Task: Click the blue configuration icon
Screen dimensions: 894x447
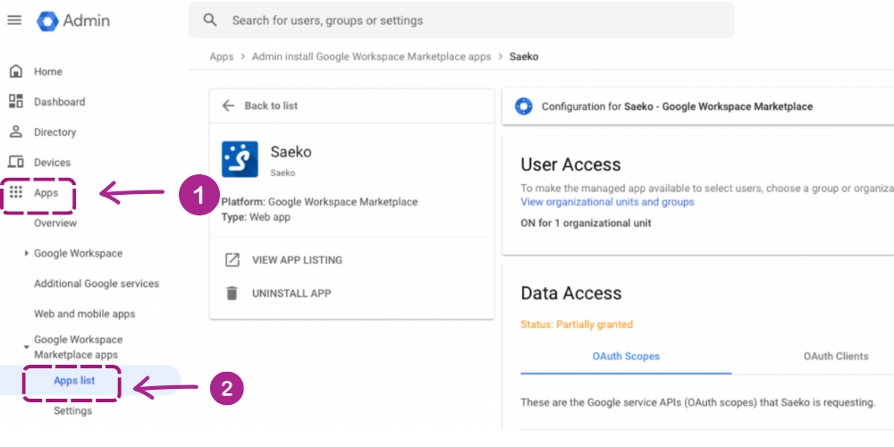Action: tap(523, 106)
